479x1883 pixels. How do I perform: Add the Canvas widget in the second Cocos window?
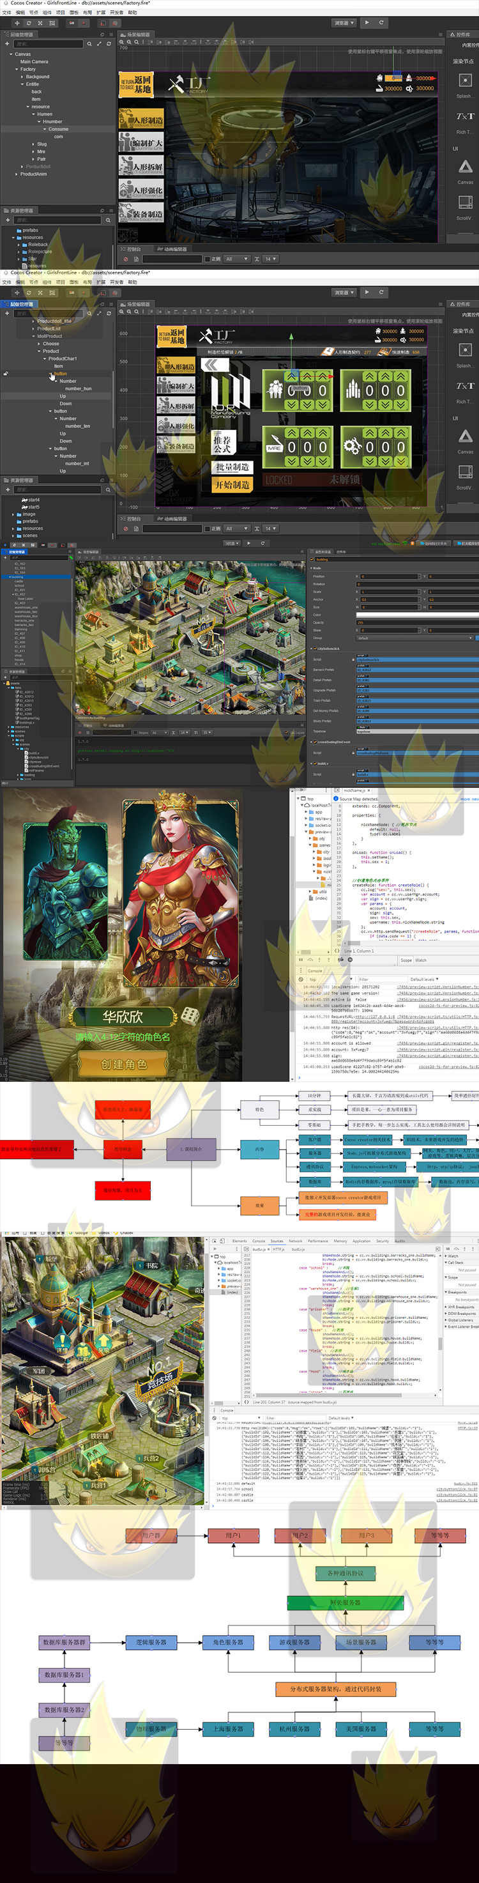[x=465, y=437]
